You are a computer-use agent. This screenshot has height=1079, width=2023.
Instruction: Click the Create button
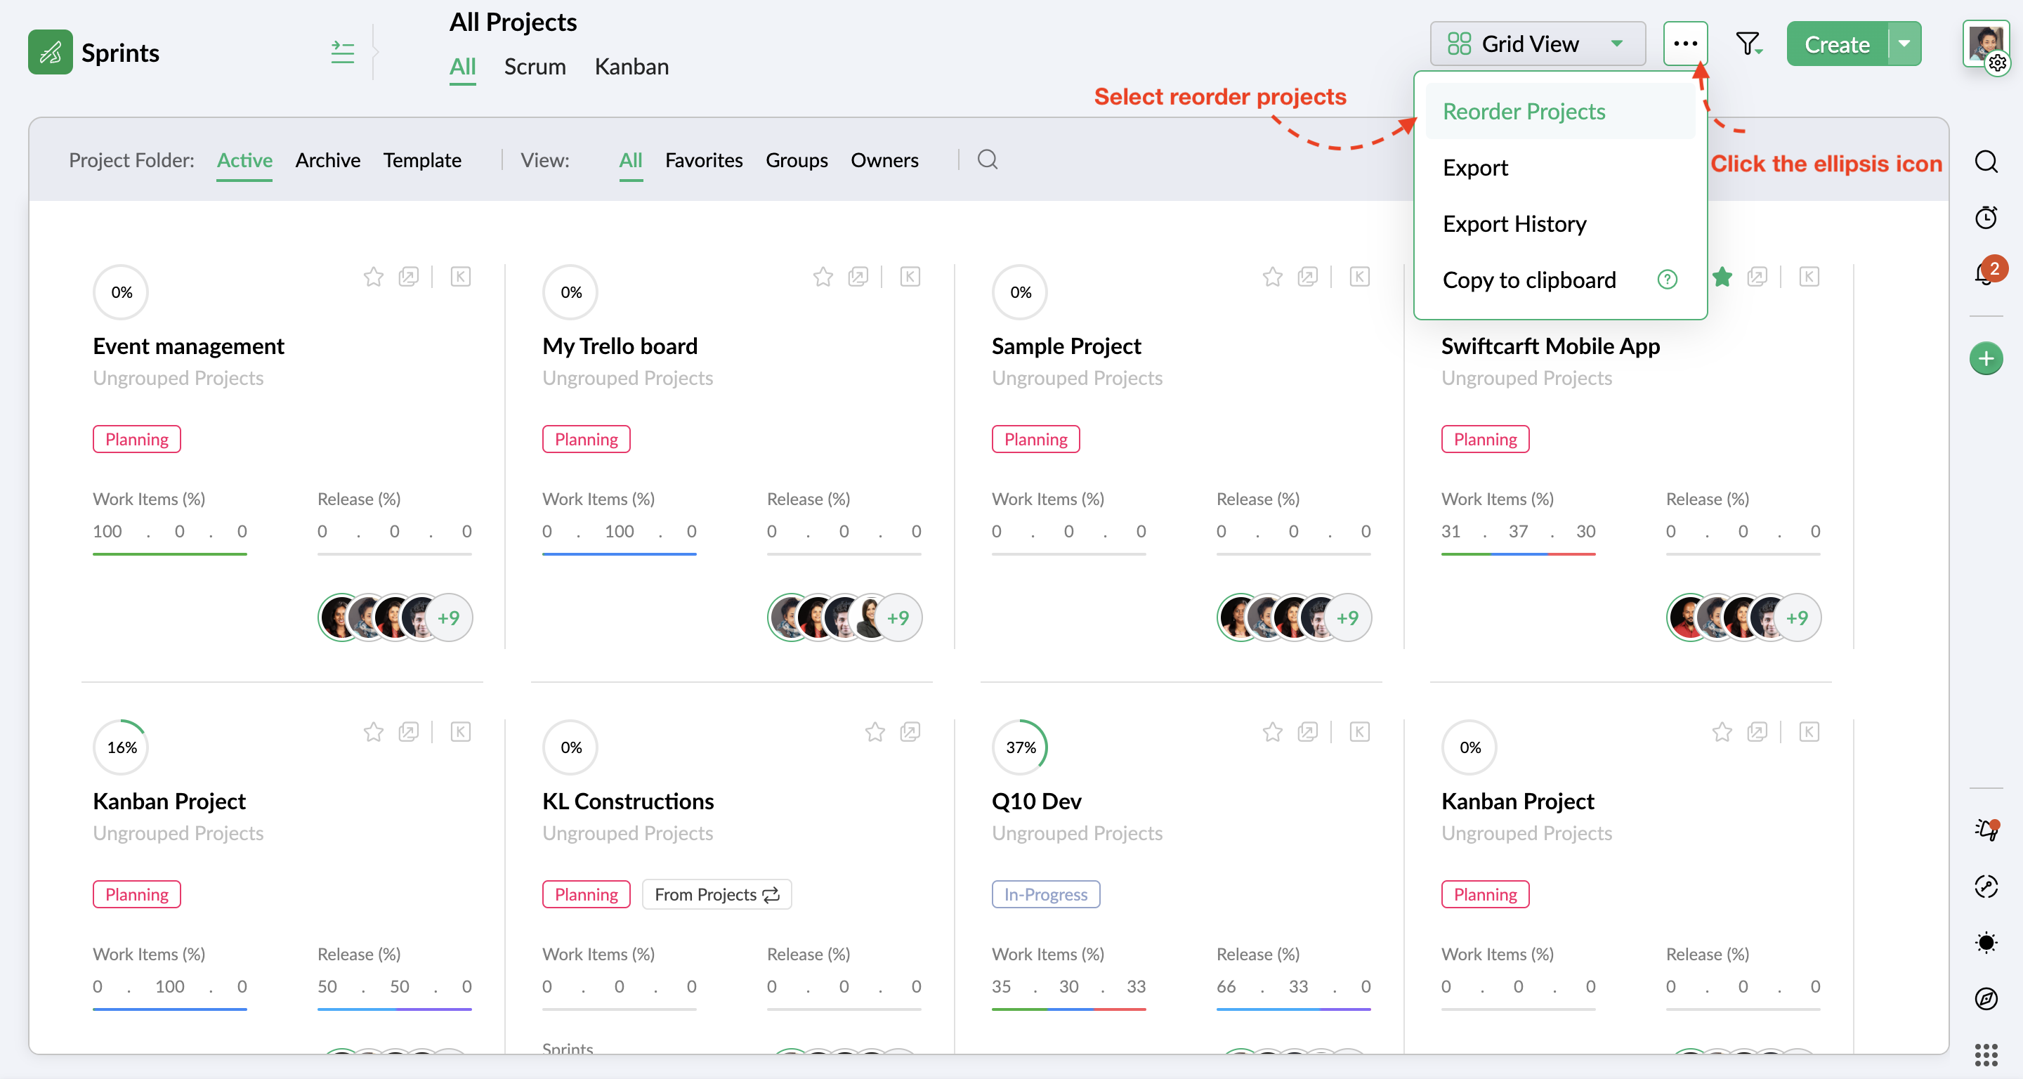1836,44
